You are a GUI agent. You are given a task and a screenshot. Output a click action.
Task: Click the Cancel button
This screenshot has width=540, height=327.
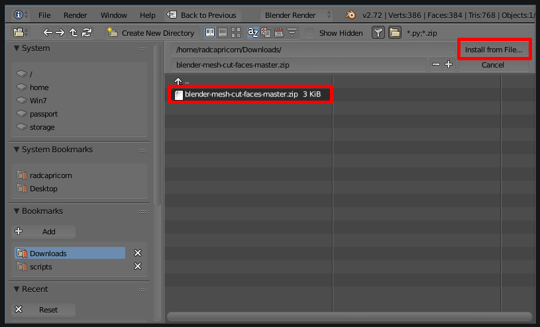(x=493, y=65)
